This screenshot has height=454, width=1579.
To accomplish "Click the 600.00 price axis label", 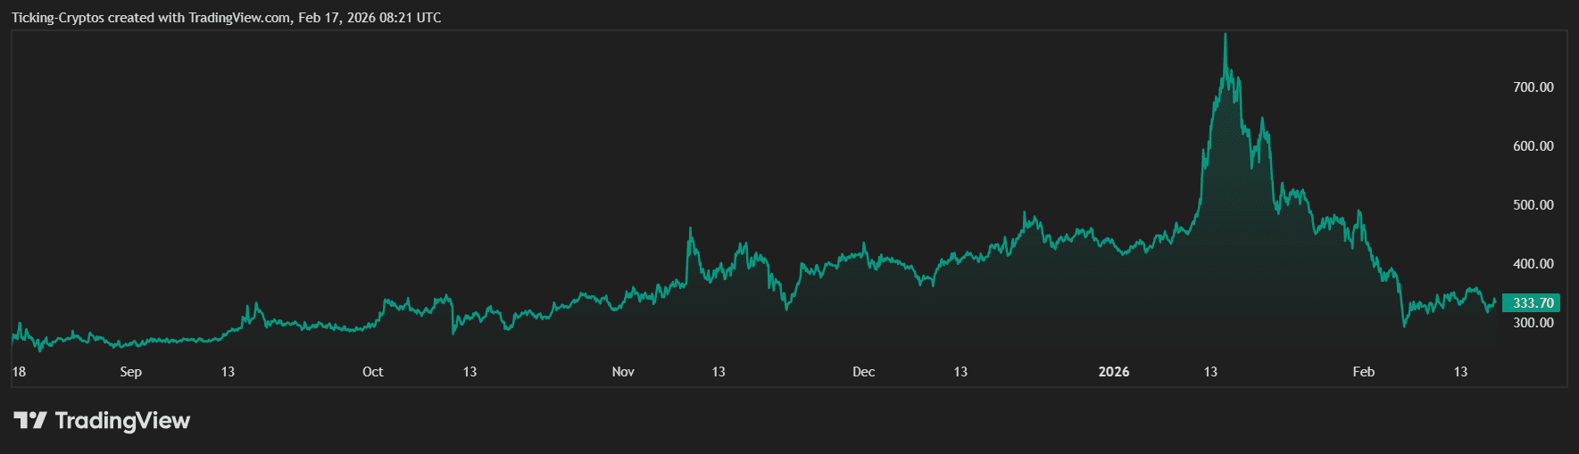I will 1533,146.
